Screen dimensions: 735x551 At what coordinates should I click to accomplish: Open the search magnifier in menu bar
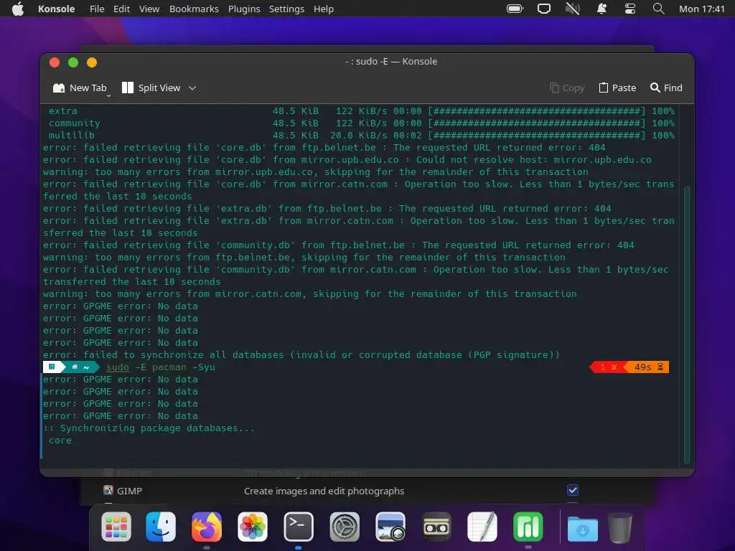pos(659,9)
